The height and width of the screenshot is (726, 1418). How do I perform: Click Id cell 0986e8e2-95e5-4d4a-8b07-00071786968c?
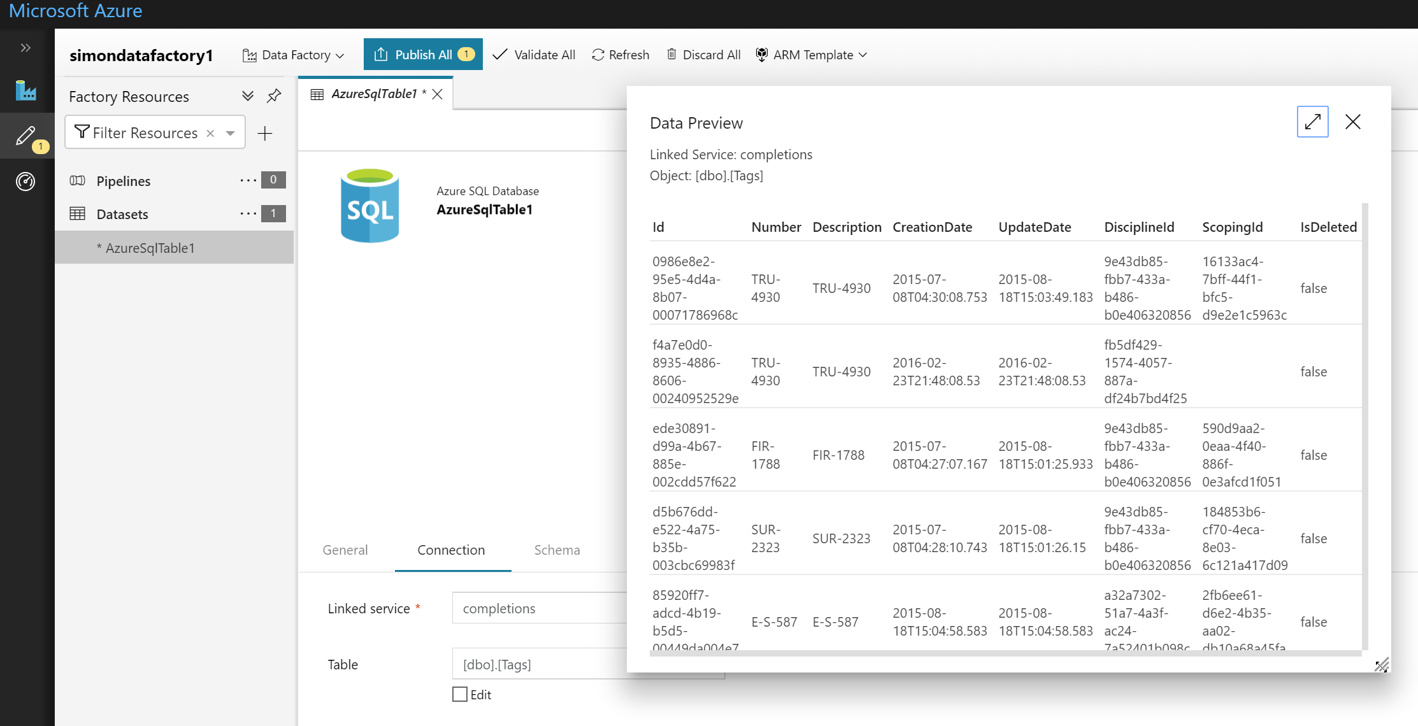coord(695,288)
